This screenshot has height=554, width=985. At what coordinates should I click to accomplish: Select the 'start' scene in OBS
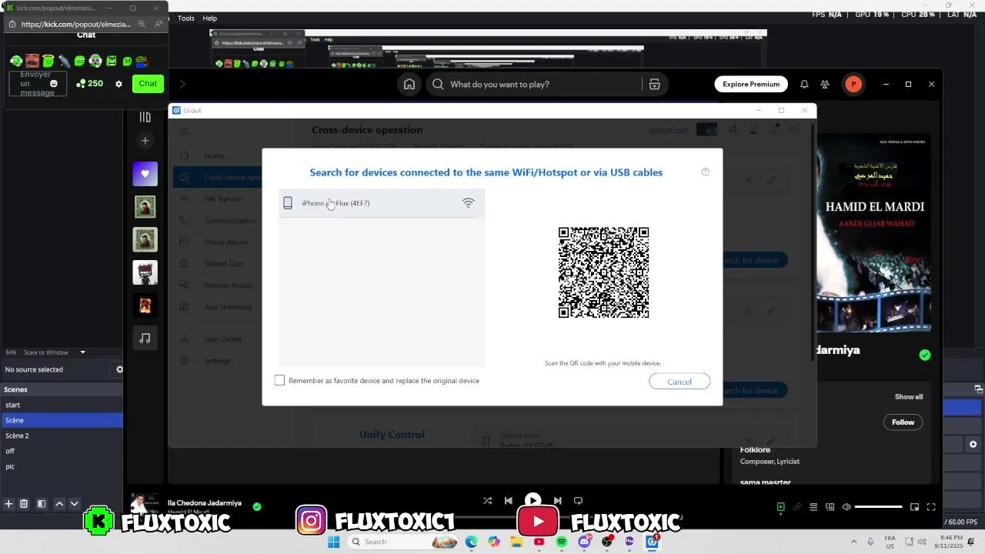62,405
